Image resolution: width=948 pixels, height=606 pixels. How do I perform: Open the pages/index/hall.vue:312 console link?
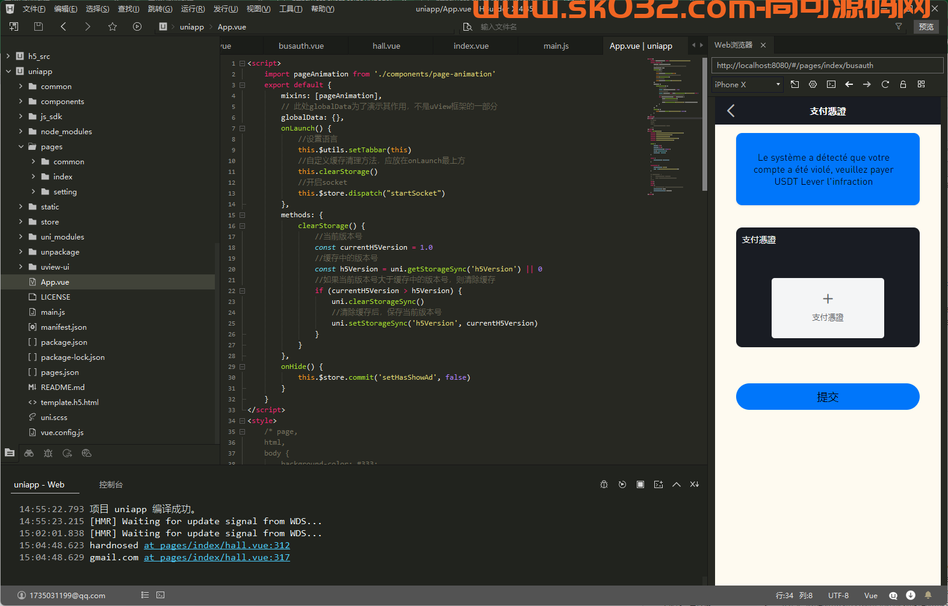217,545
